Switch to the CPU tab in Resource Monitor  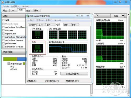tap(13, 10)
